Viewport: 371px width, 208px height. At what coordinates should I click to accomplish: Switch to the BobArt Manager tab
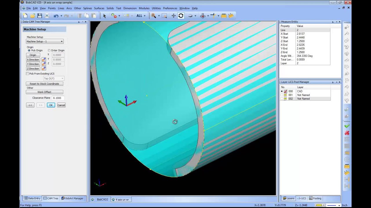pyautogui.click(x=72, y=198)
